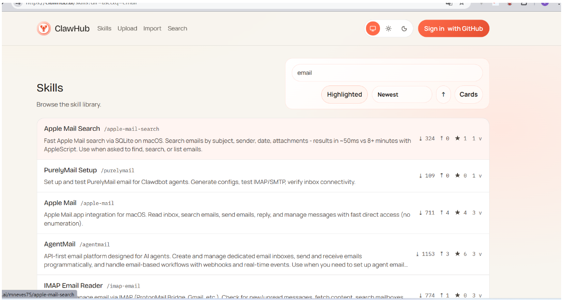The image size is (563, 304).
Task: Click download icon beside 109 in PurelyMail row
Action: tap(421, 176)
